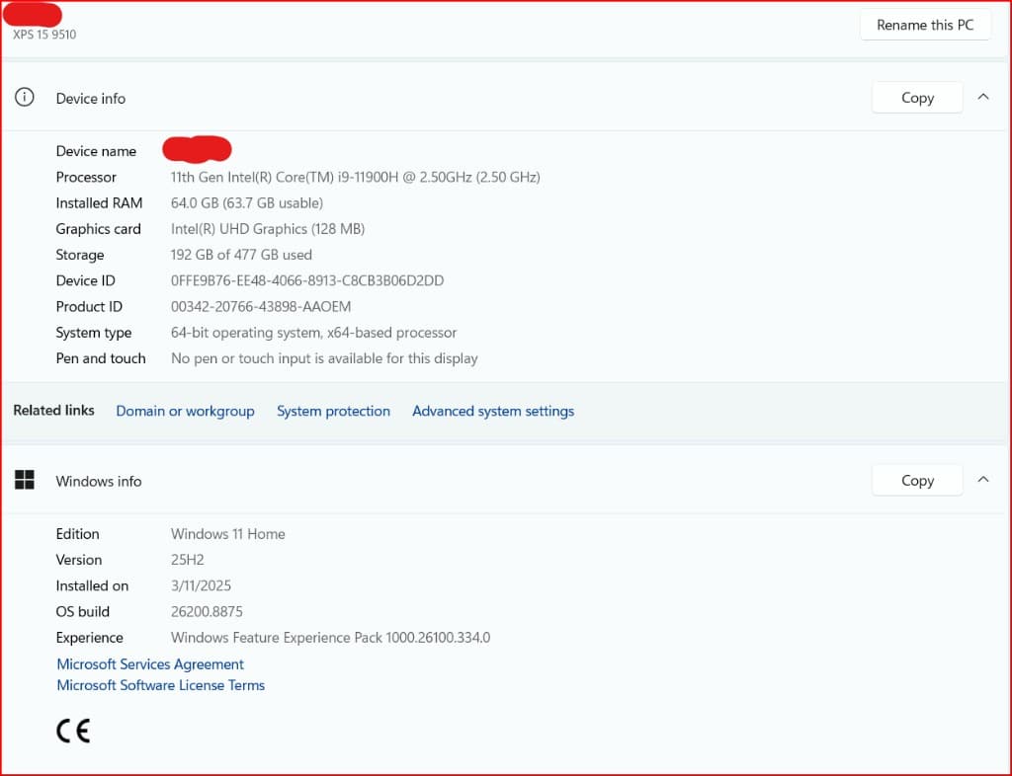This screenshot has width=1012, height=776.
Task: Open the Domain or workgroup link
Action: tap(185, 412)
